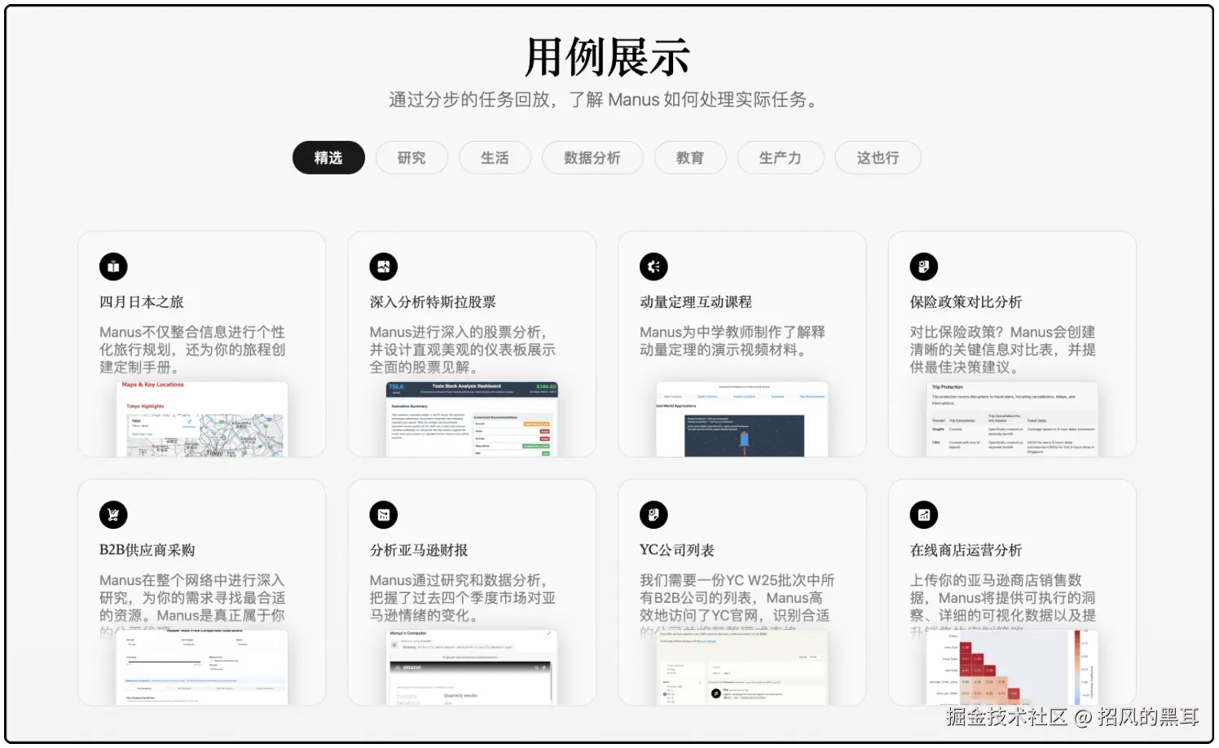Click the icon on 保险政策对比分析 card
The width and height of the screenshot is (1219, 748).
pyautogui.click(x=924, y=266)
